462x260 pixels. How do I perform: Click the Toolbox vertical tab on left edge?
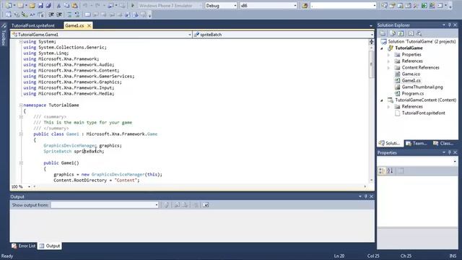pos(4,35)
